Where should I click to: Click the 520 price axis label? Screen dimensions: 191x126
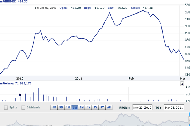(187, 12)
